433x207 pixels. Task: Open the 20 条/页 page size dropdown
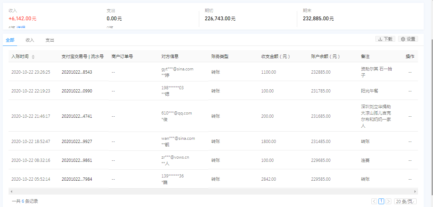tap(405, 201)
